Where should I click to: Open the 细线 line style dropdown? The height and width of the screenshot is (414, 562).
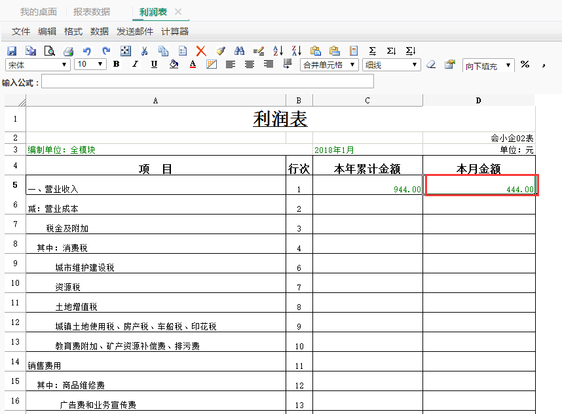pos(392,65)
